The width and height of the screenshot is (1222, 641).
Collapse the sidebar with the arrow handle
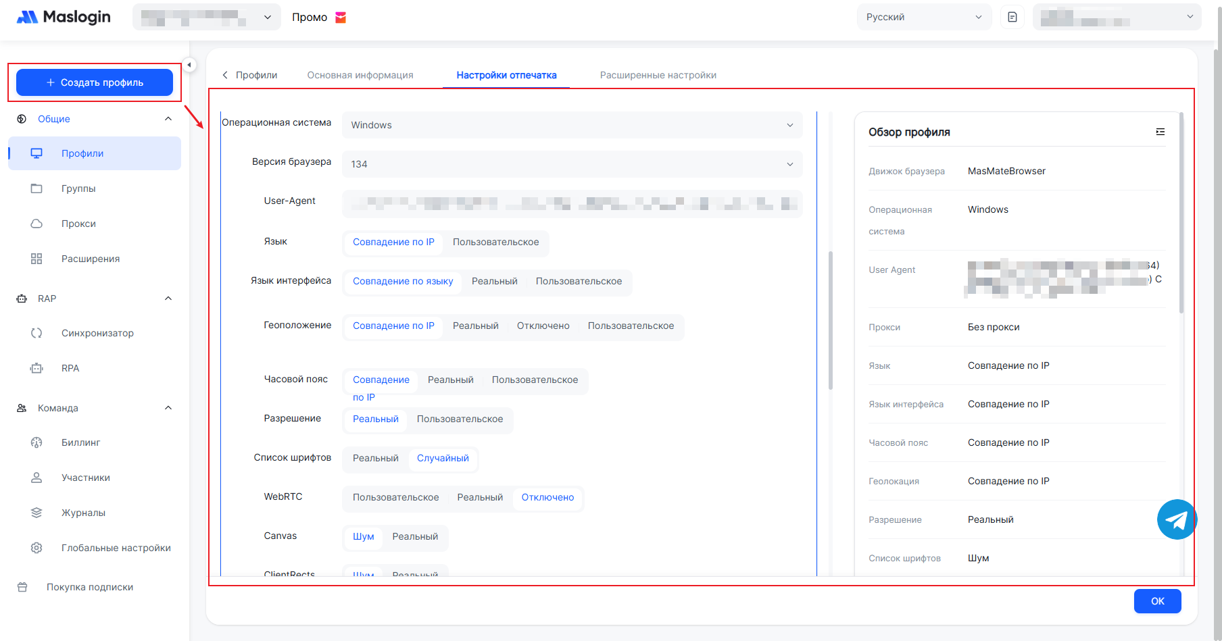coord(189,65)
